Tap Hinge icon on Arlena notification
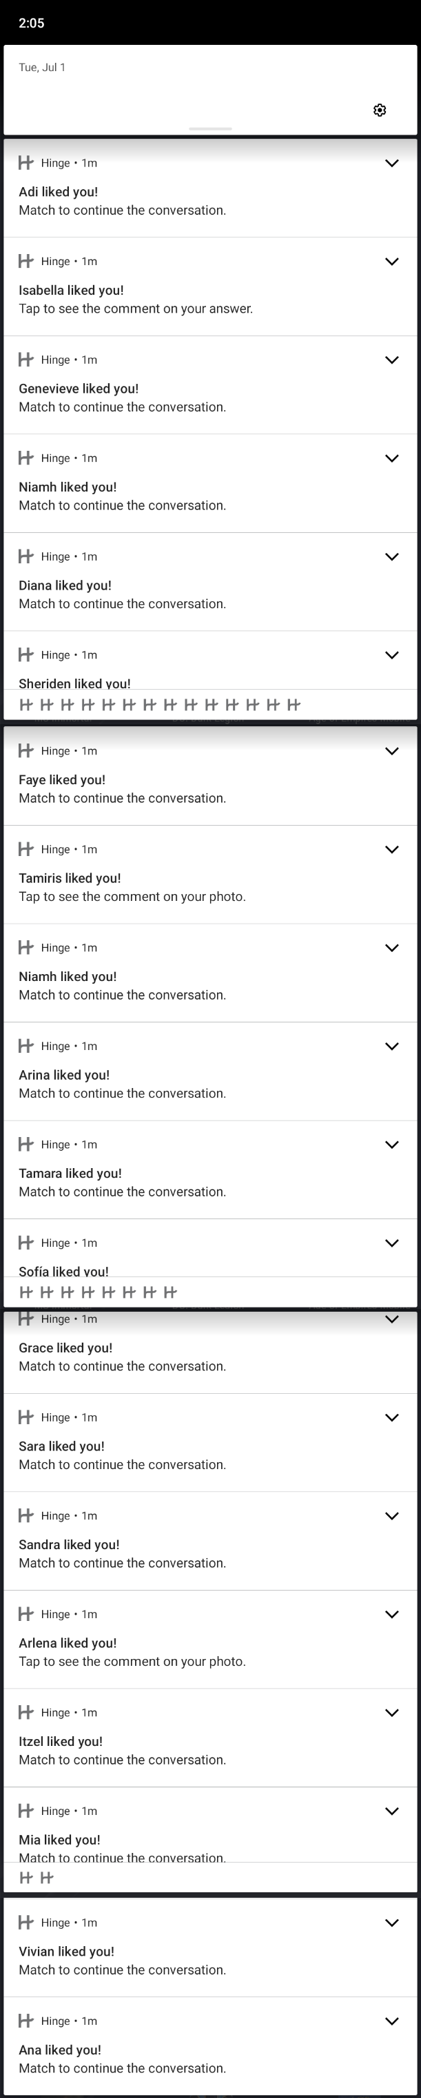 tap(26, 1613)
